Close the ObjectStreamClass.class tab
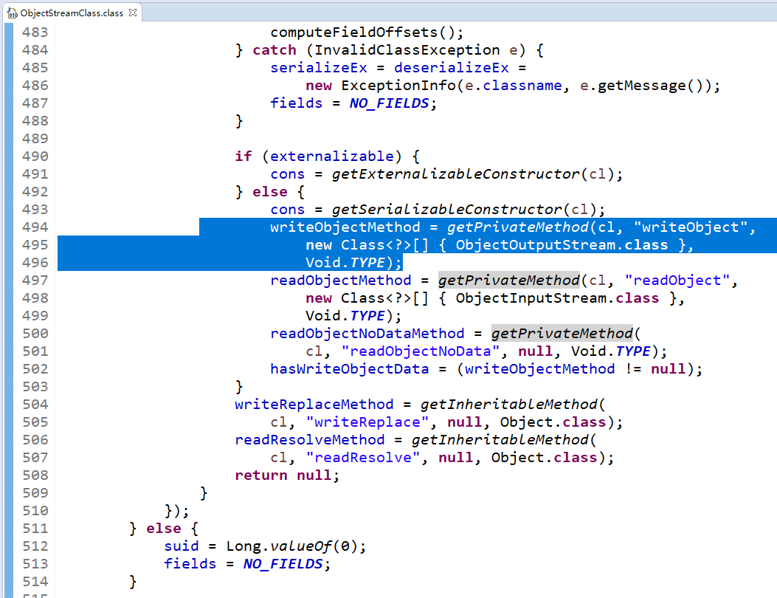Image resolution: width=777 pixels, height=598 pixels. (133, 13)
